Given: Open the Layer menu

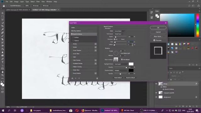Looking at the screenshot, I should coord(22,2).
